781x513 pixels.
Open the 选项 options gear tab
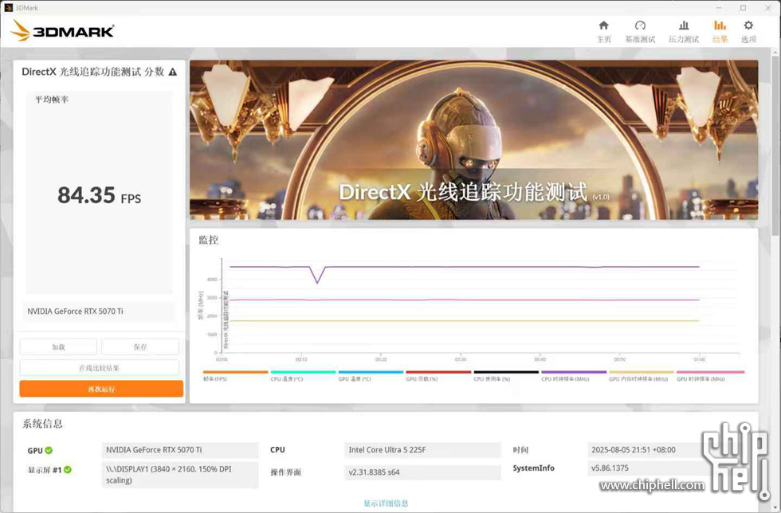tap(748, 31)
